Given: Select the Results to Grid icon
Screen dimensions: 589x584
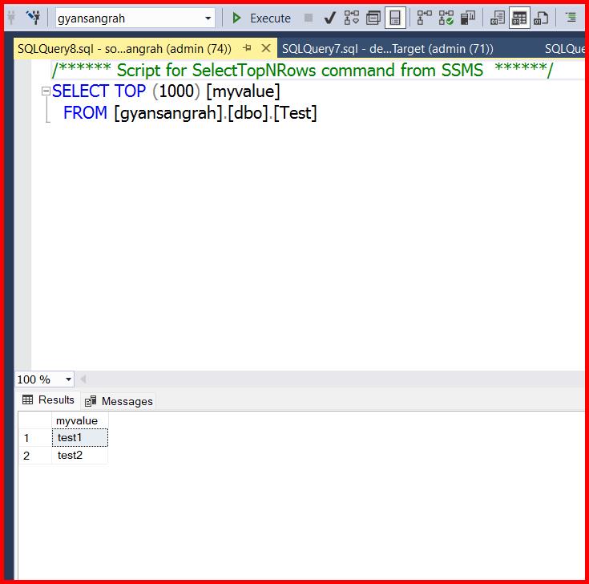Looking at the screenshot, I should coord(519,18).
